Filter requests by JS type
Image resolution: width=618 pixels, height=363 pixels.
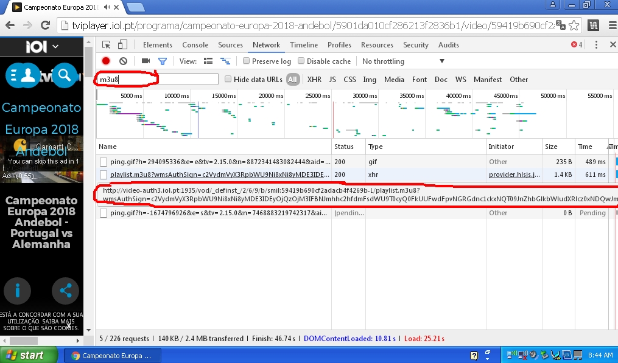[x=332, y=79]
